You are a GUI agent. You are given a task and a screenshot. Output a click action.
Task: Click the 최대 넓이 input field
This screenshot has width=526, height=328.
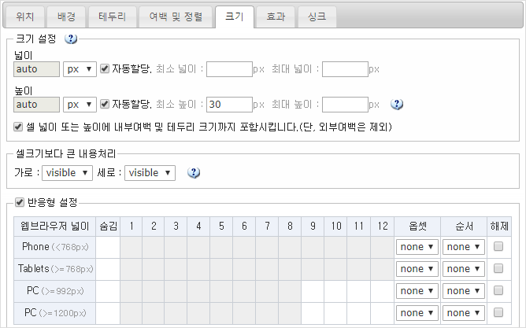point(345,69)
